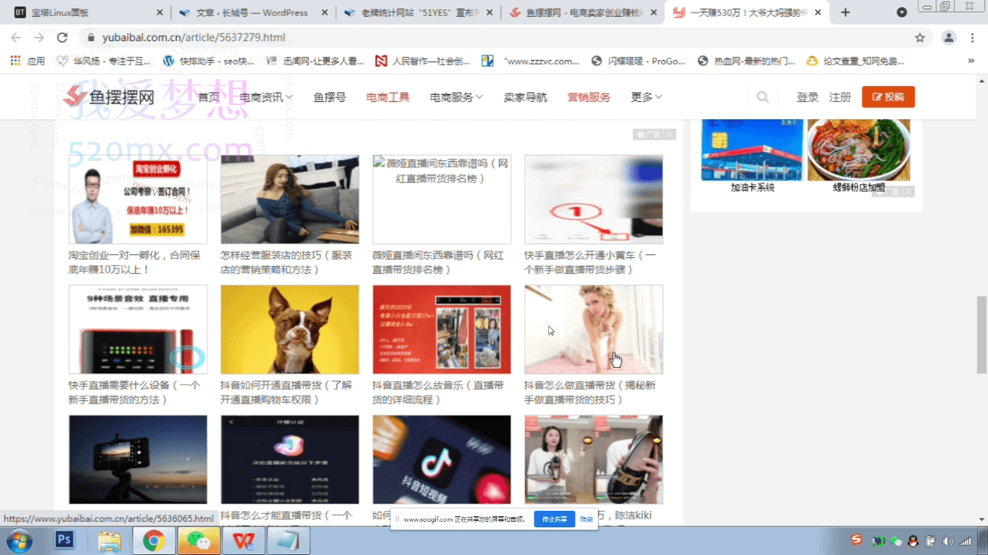
Task: Click the Google apps grid icon
Action: click(x=14, y=60)
